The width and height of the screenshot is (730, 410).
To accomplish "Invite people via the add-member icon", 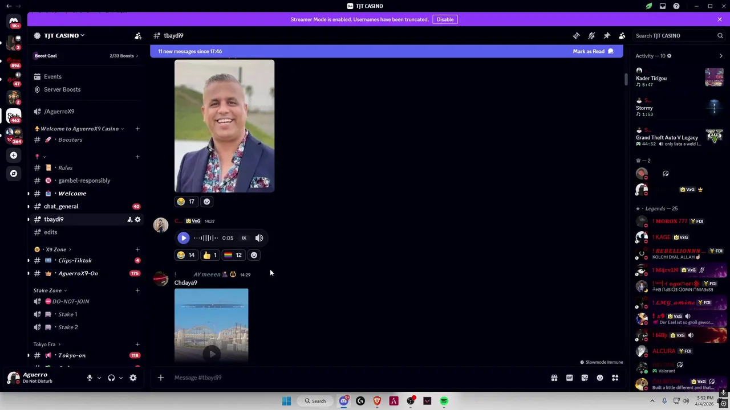I will click(138, 35).
